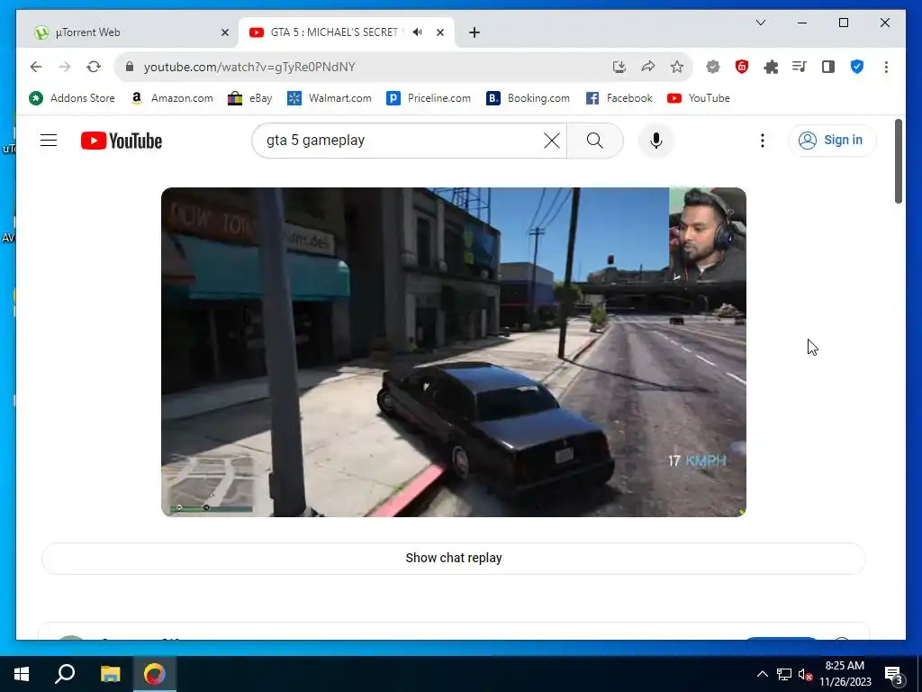
Task: Click the GTA 5 video player
Action: [454, 352]
